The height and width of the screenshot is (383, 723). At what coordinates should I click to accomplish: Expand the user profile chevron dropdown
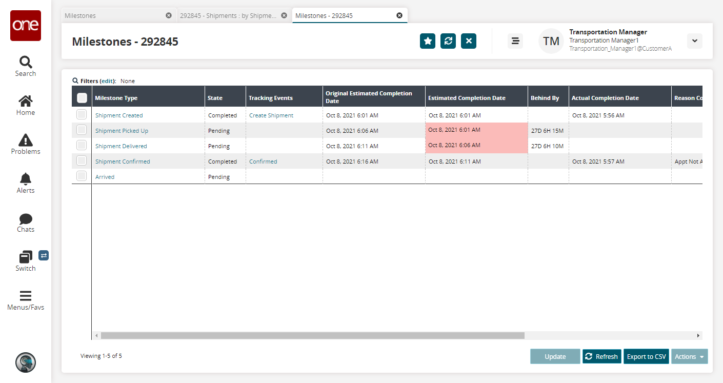click(694, 41)
